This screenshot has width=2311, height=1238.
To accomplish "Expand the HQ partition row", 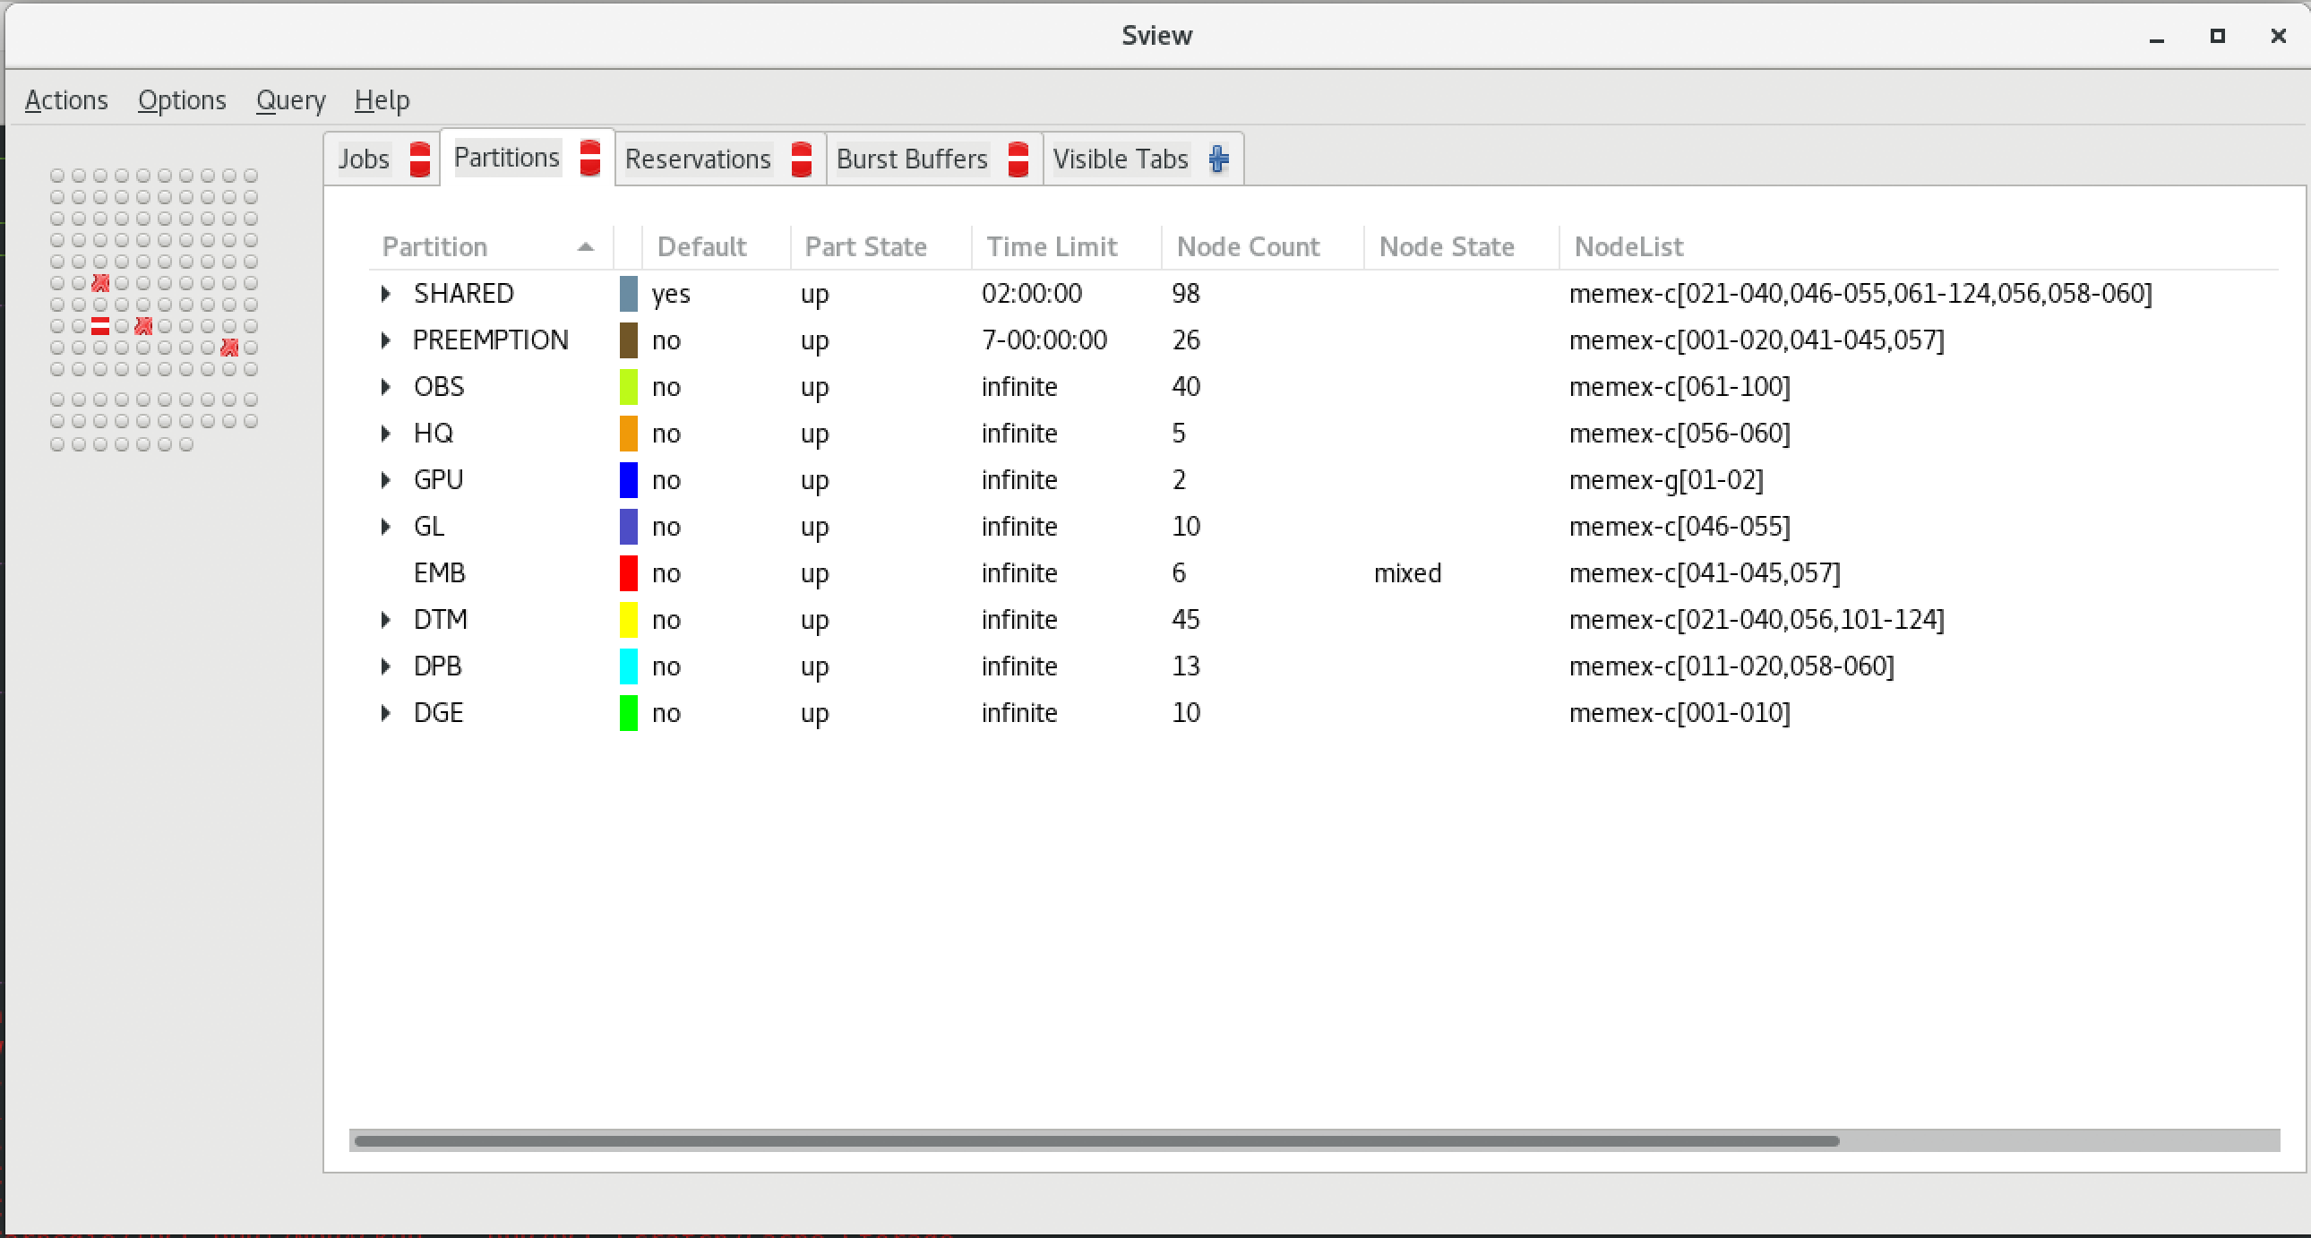I will tap(386, 434).
